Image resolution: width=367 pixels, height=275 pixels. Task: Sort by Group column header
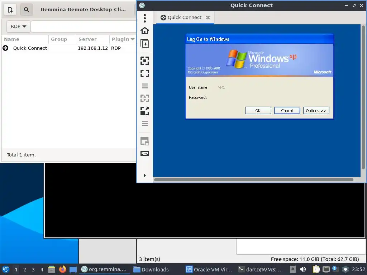click(x=62, y=39)
